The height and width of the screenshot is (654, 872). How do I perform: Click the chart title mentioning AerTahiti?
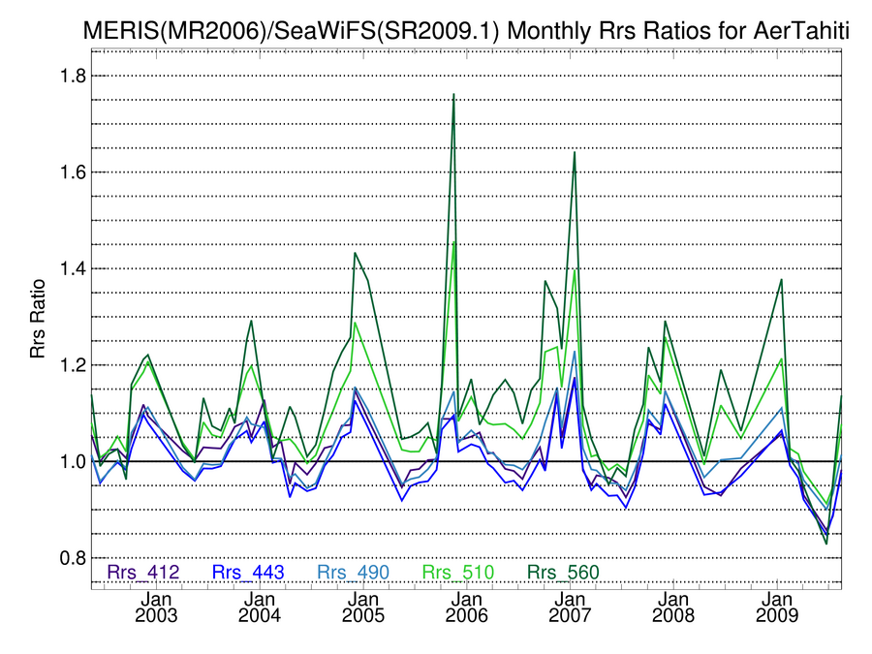pyautogui.click(x=466, y=31)
